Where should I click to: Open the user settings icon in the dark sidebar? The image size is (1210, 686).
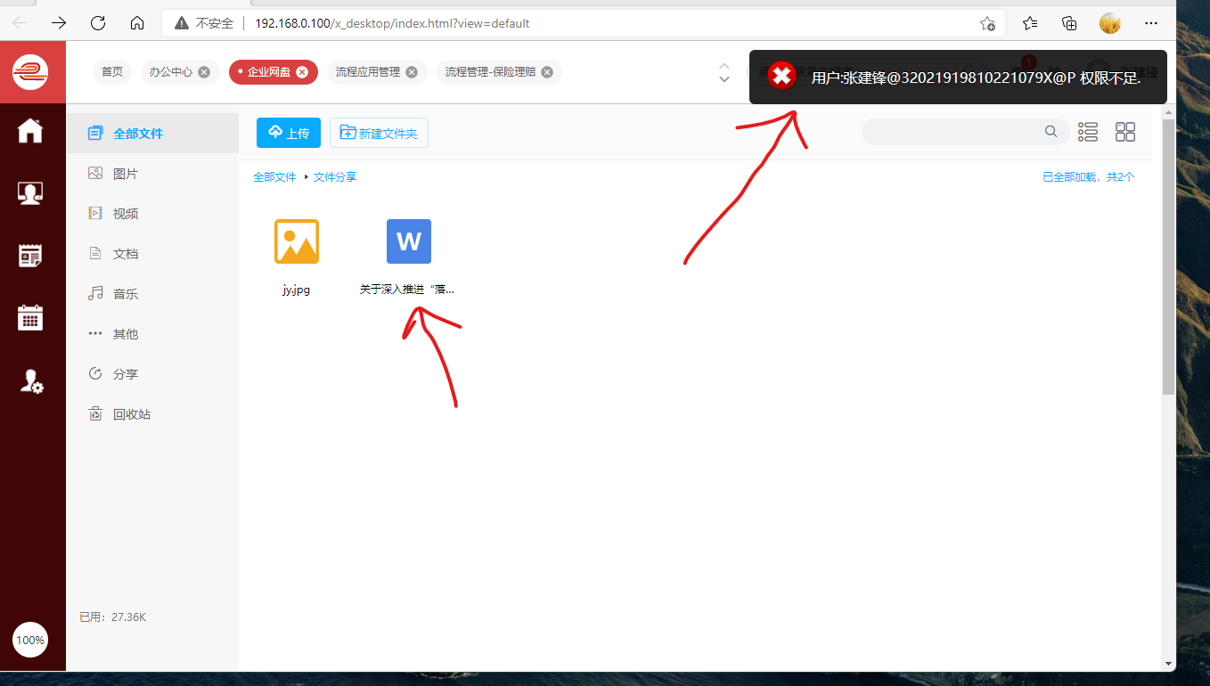[30, 381]
